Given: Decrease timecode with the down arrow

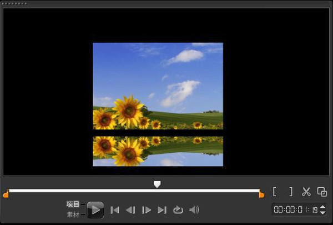Looking at the screenshot, I should [x=322, y=212].
